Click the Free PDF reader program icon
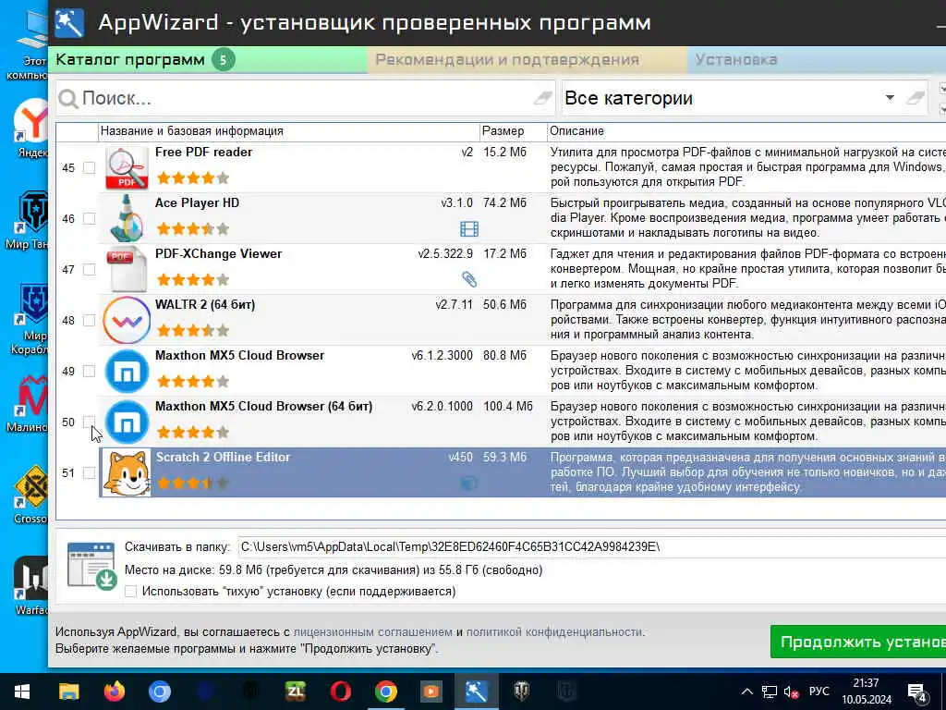This screenshot has width=946, height=710. [x=127, y=168]
